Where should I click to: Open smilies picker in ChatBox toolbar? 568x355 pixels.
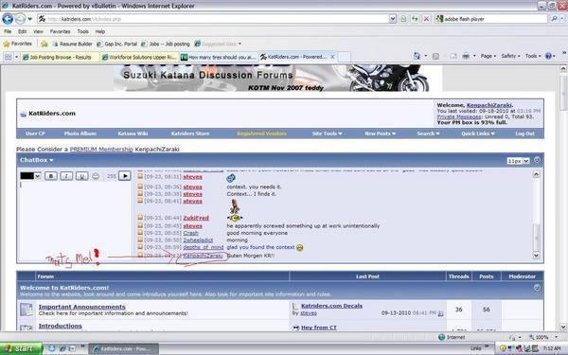pos(96,176)
